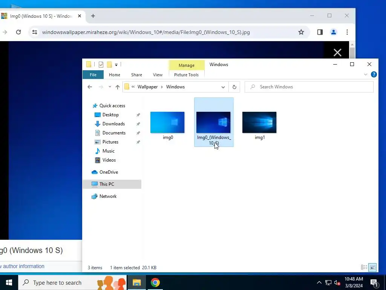This screenshot has width=386, height=290.
Task: Open File Explorer from the taskbar
Action: (136, 282)
